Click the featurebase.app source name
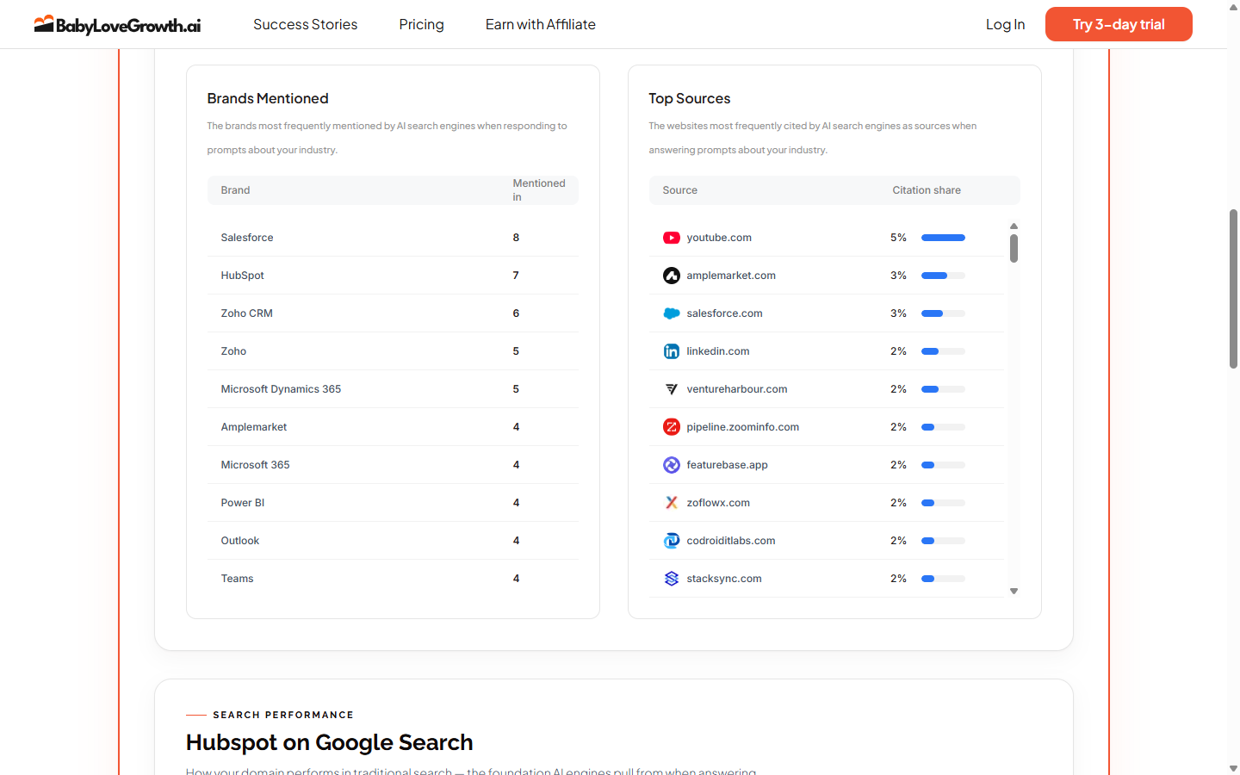Viewport: 1240px width, 775px height. click(727, 465)
